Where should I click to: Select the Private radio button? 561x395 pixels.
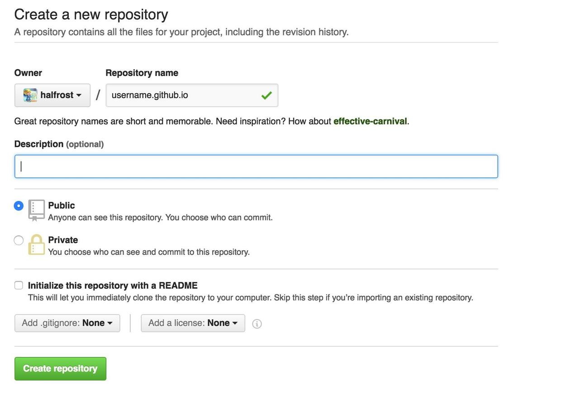(x=19, y=240)
